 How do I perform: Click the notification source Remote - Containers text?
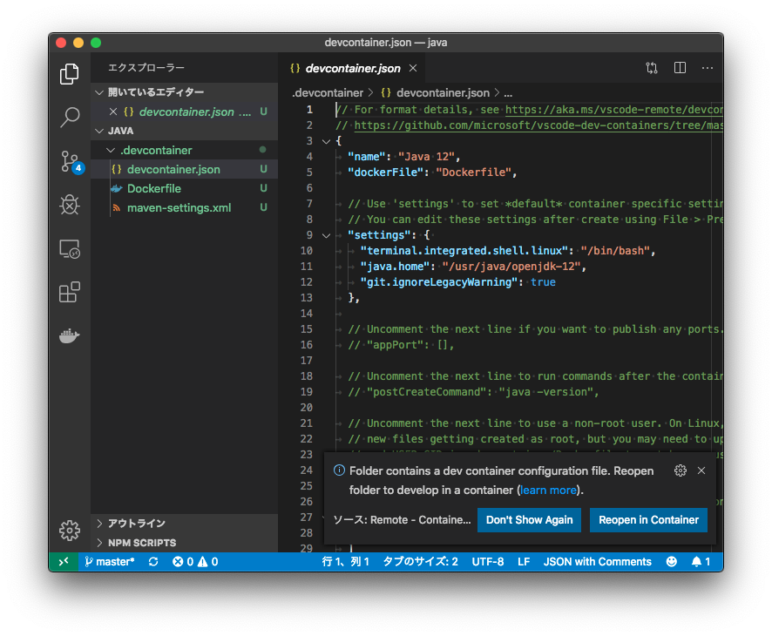click(402, 520)
